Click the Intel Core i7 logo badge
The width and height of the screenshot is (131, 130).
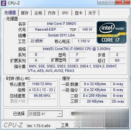tap(112, 32)
